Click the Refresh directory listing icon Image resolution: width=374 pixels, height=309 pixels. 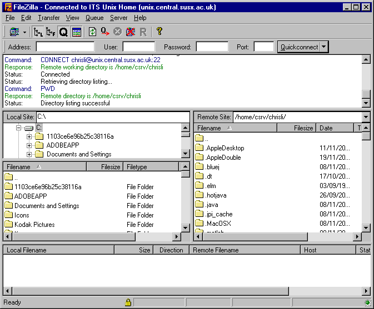point(92,32)
